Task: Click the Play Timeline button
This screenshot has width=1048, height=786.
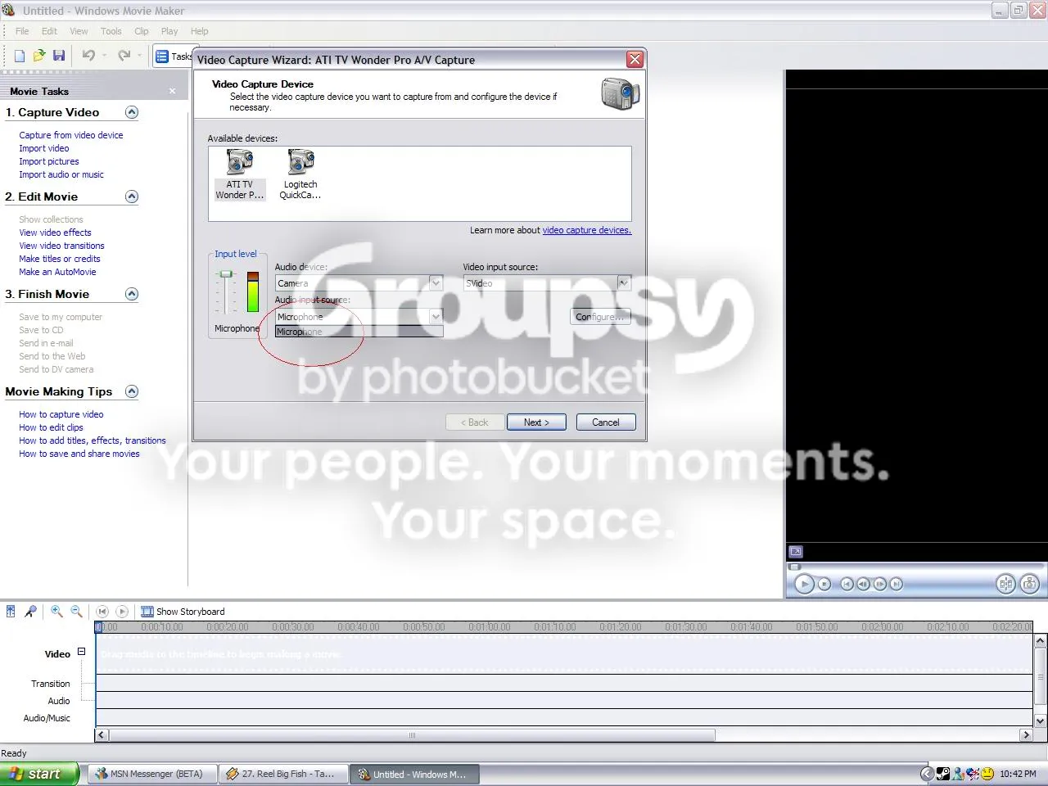Action: click(122, 611)
